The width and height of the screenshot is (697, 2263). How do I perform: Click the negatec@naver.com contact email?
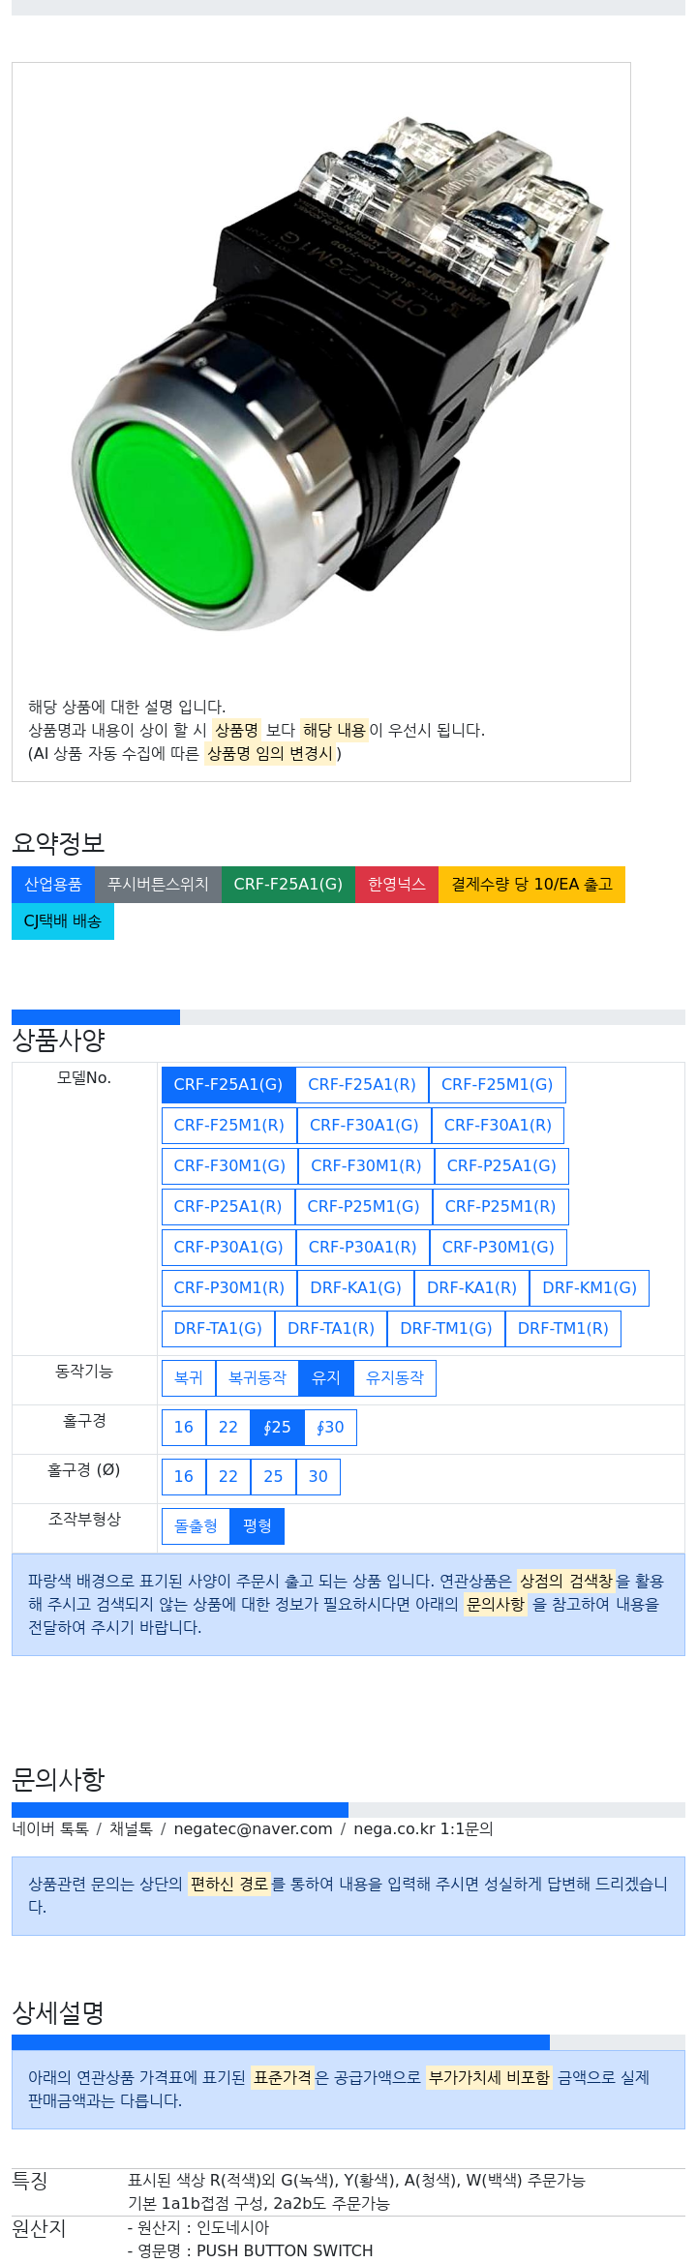click(x=253, y=1829)
